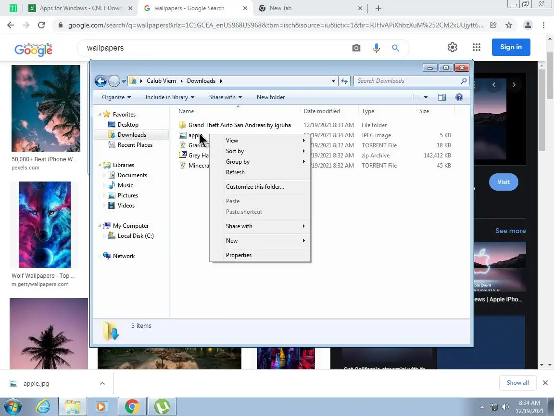
Task: Start voice search with microphone icon
Action: coord(376,48)
